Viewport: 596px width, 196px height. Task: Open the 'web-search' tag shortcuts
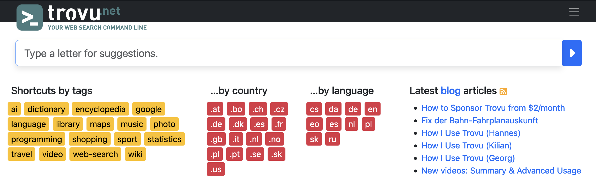tap(95, 154)
